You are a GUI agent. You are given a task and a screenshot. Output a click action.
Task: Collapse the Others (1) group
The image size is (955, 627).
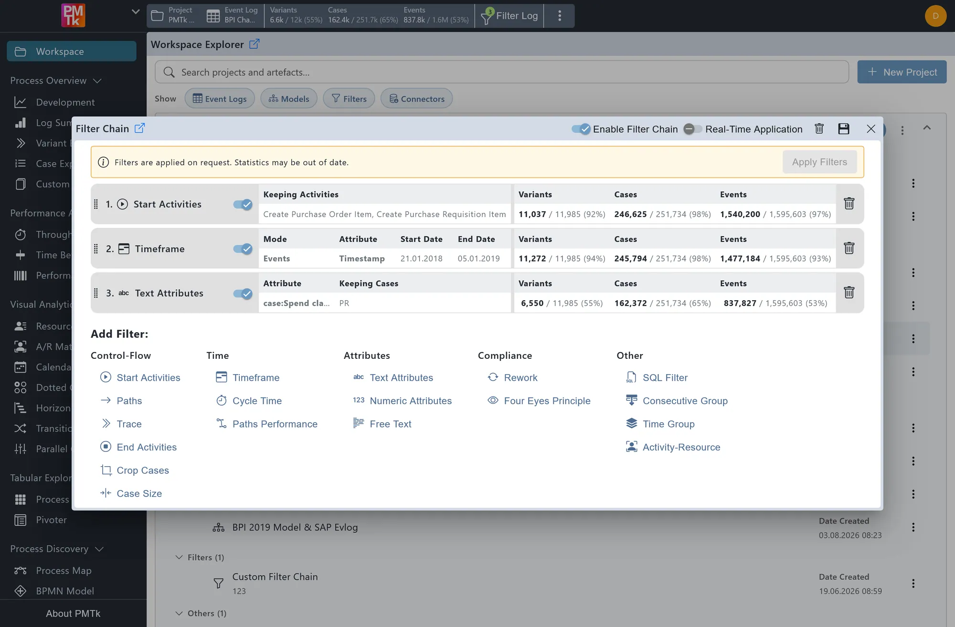tap(179, 613)
